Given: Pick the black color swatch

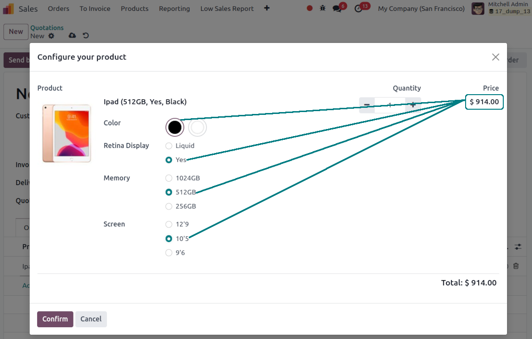Looking at the screenshot, I should click(175, 127).
